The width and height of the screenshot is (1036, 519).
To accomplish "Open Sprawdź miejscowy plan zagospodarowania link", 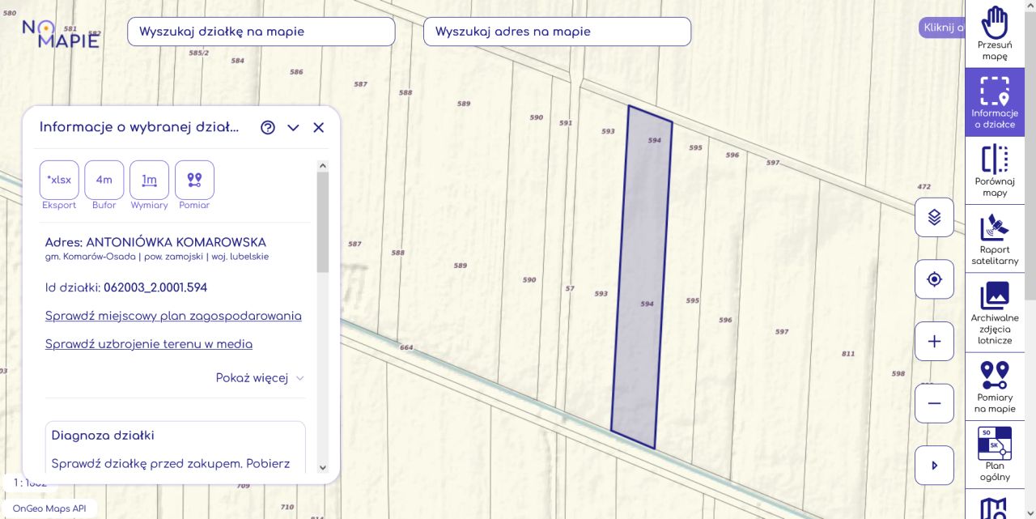I will (x=173, y=316).
